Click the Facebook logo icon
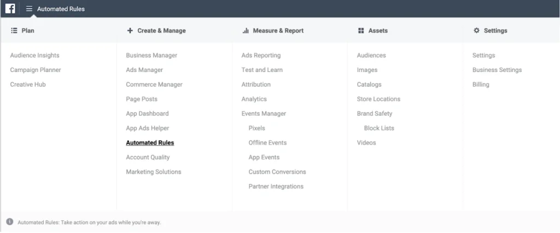This screenshot has width=560, height=233. (10, 9)
